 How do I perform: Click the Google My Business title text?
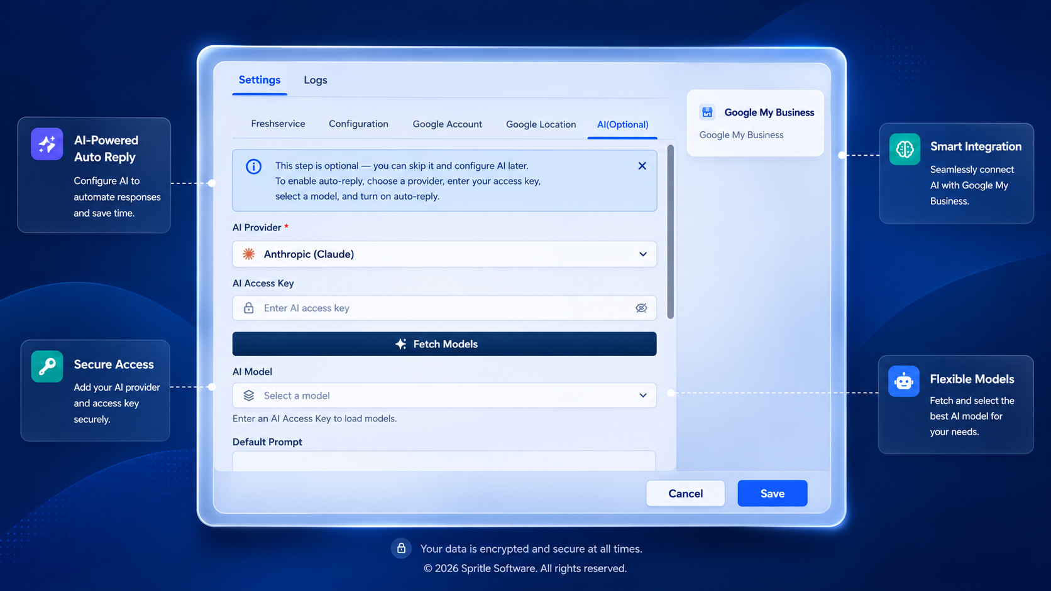769,112
